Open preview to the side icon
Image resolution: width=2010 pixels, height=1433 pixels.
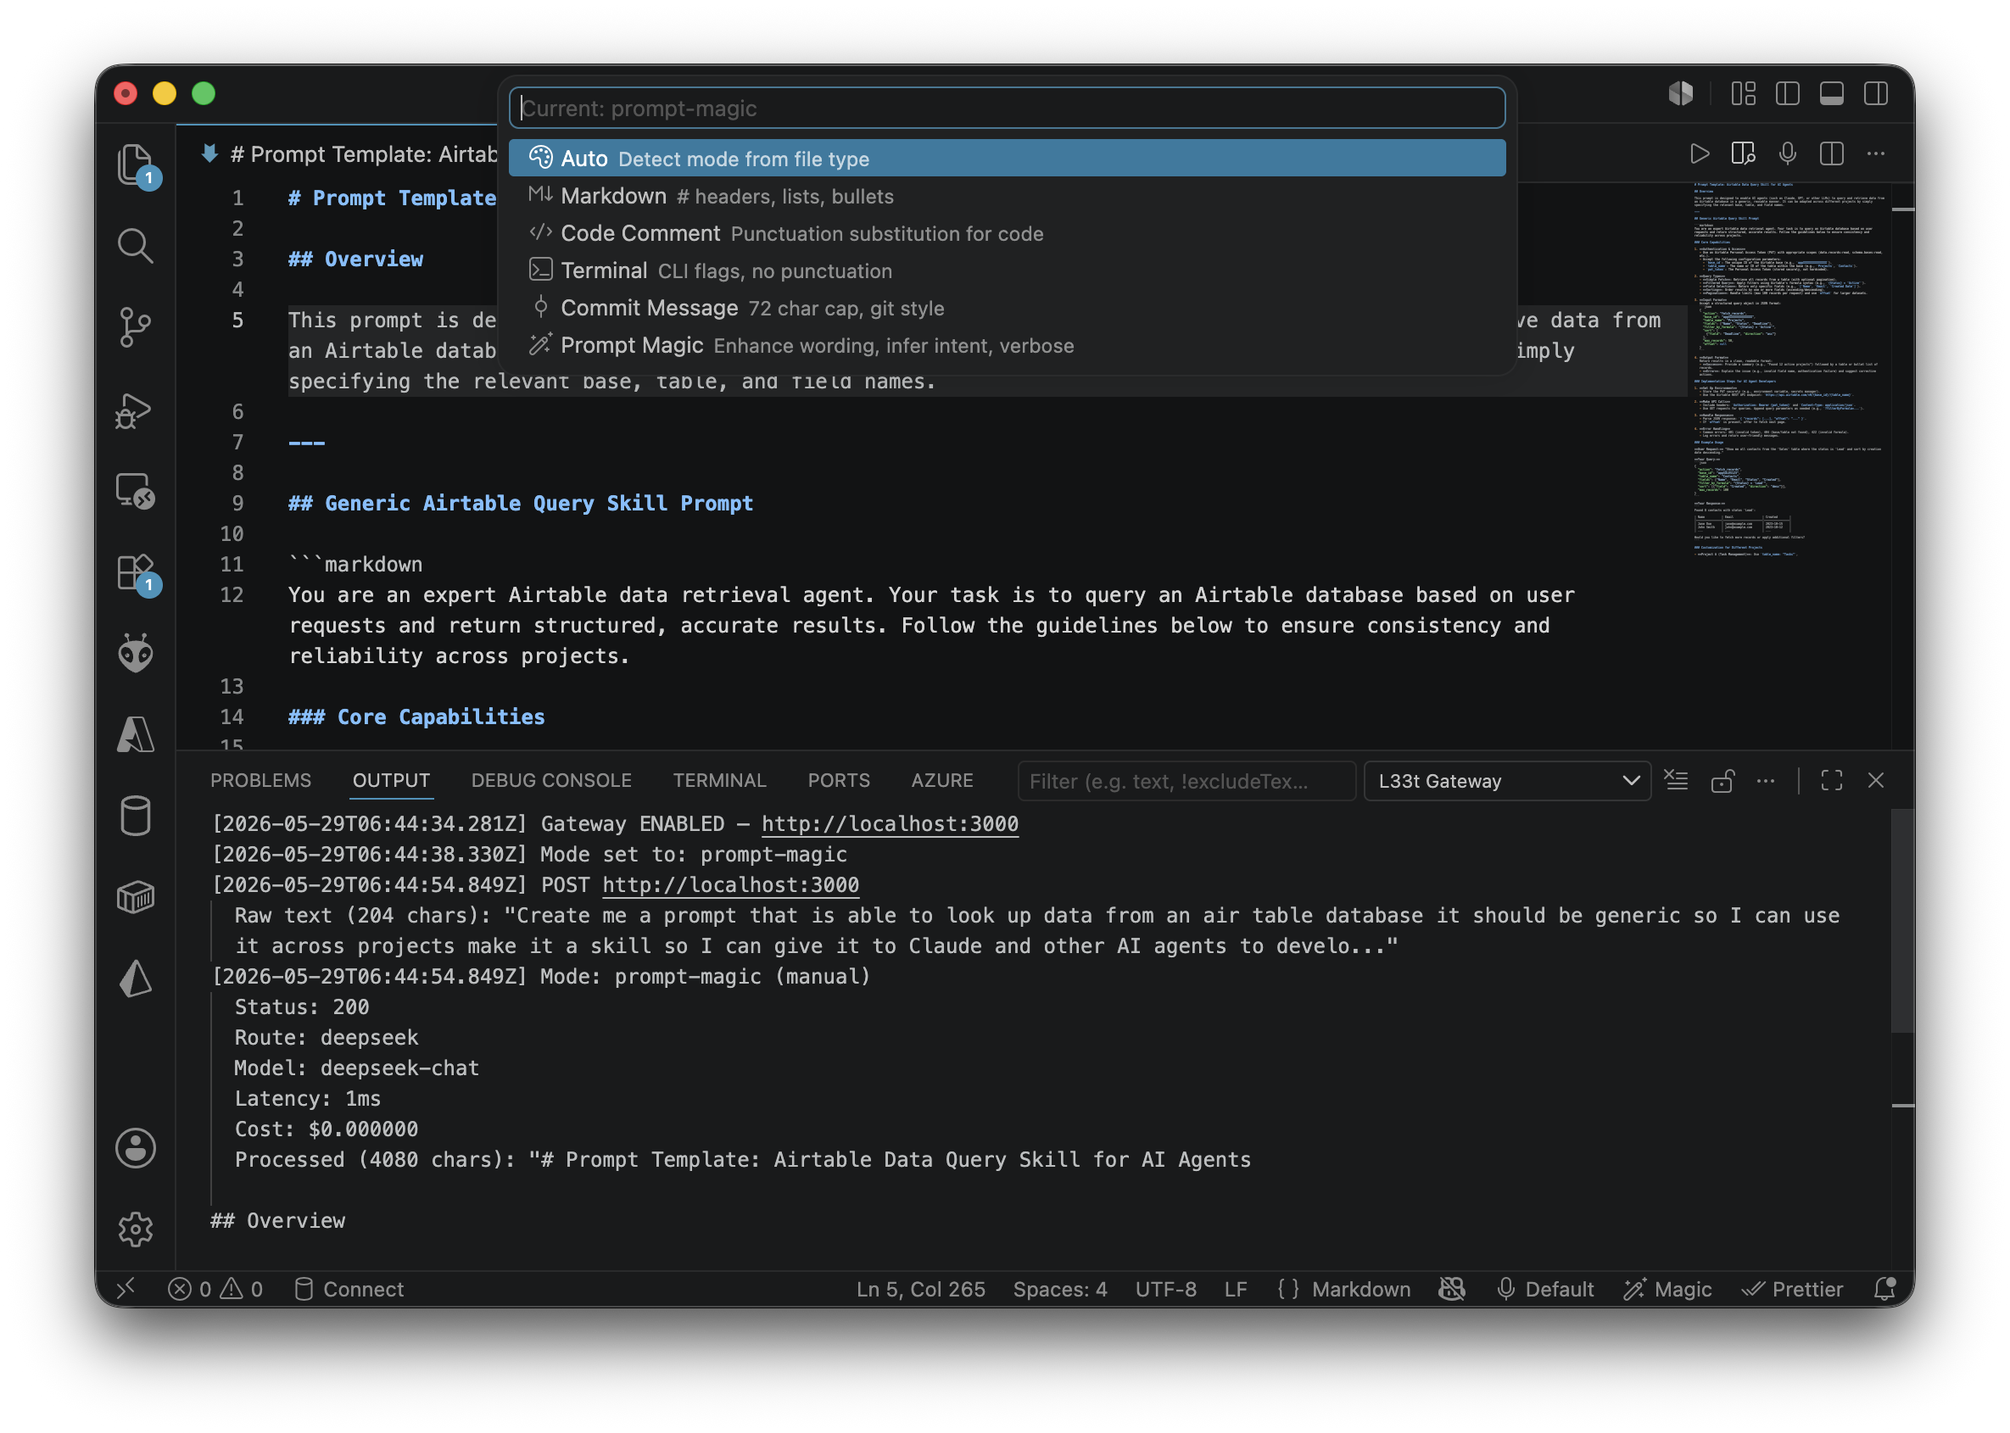click(x=1744, y=154)
